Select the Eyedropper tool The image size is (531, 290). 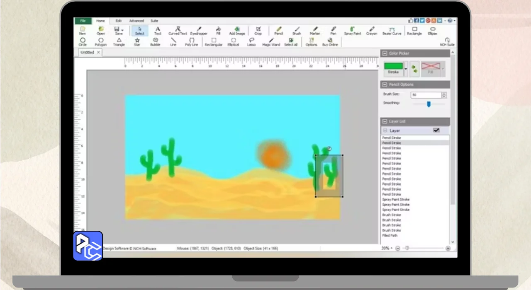pos(198,30)
